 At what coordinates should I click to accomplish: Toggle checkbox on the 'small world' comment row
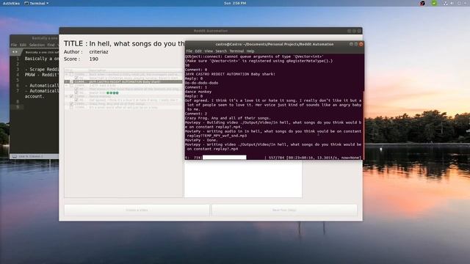(x=71, y=107)
